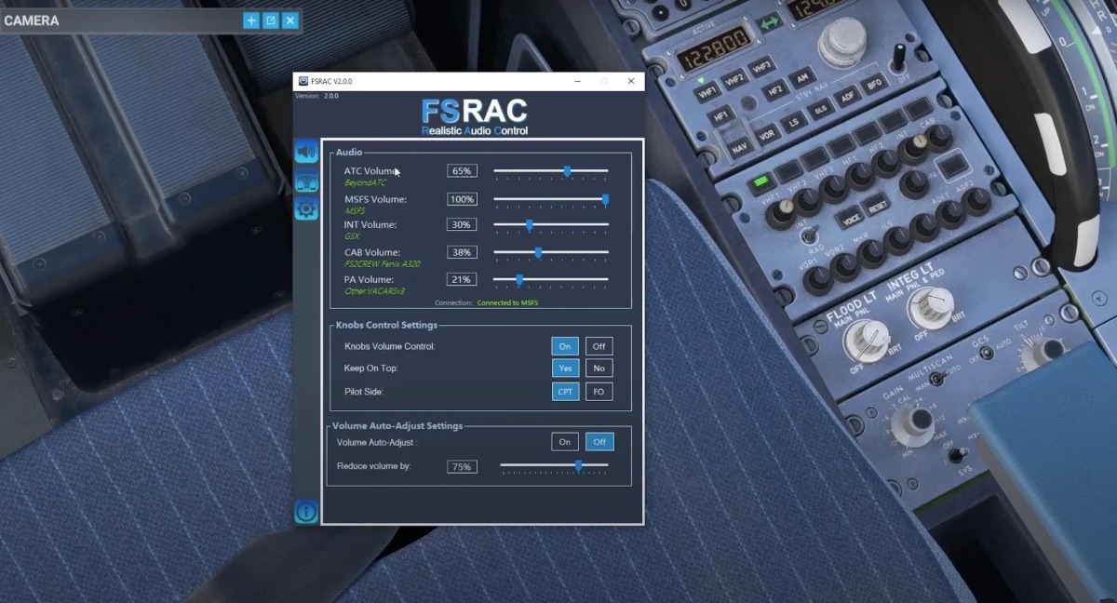The width and height of the screenshot is (1117, 603).
Task: Select FO as Pilot Side
Action: click(599, 392)
